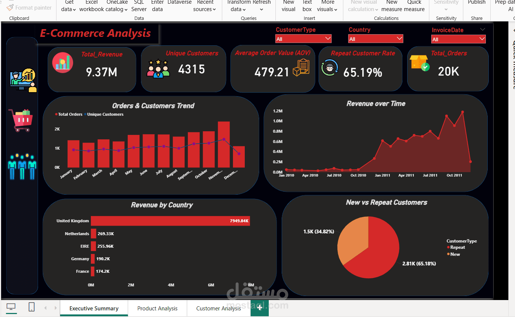Viewport: 515px width, 317px height.
Task: Add a new page with plus button
Action: pyautogui.click(x=260, y=308)
